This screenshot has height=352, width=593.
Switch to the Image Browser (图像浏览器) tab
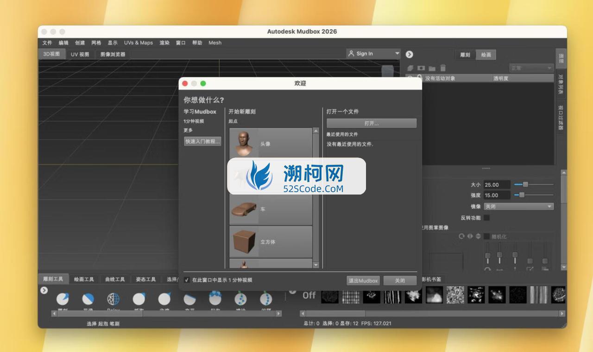tap(113, 54)
